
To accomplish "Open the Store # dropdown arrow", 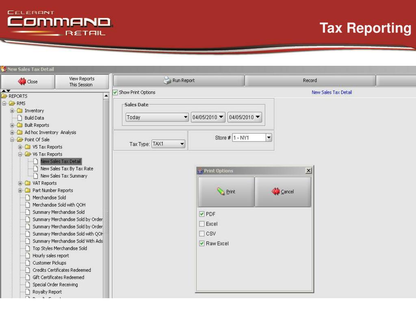I will click(269, 137).
